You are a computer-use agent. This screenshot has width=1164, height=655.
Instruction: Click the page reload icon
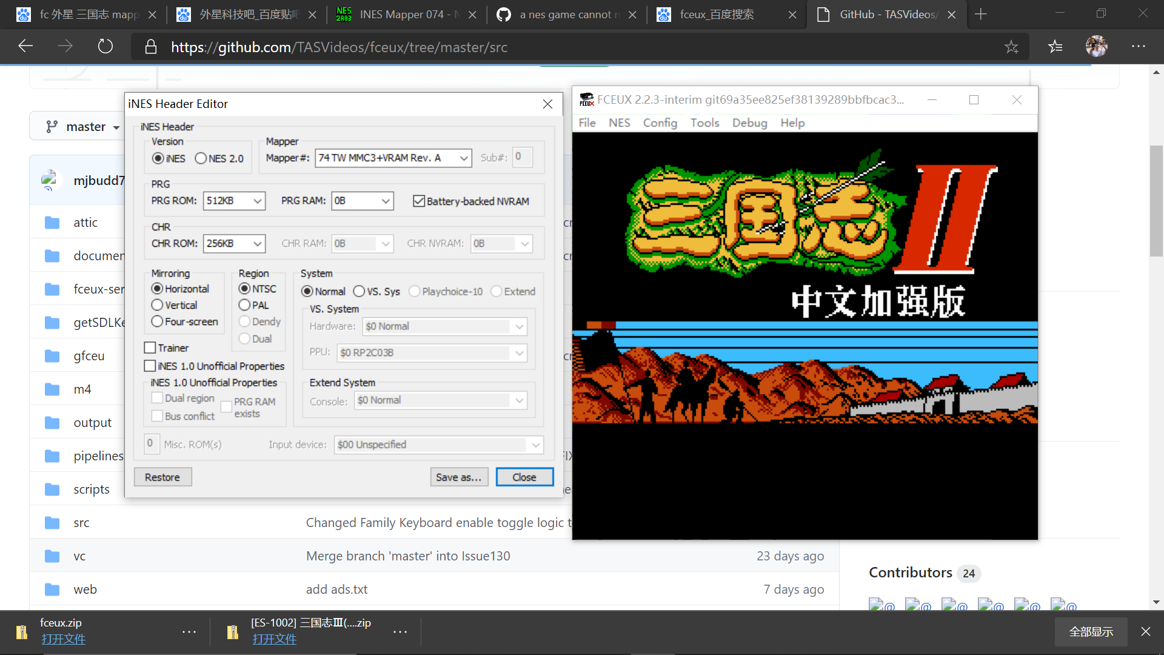coord(105,46)
